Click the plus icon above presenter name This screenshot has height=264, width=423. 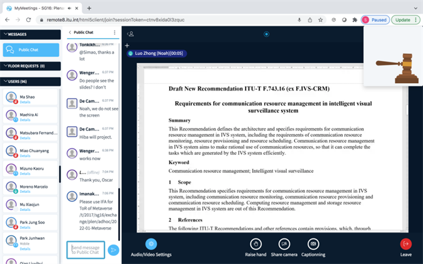[127, 46]
